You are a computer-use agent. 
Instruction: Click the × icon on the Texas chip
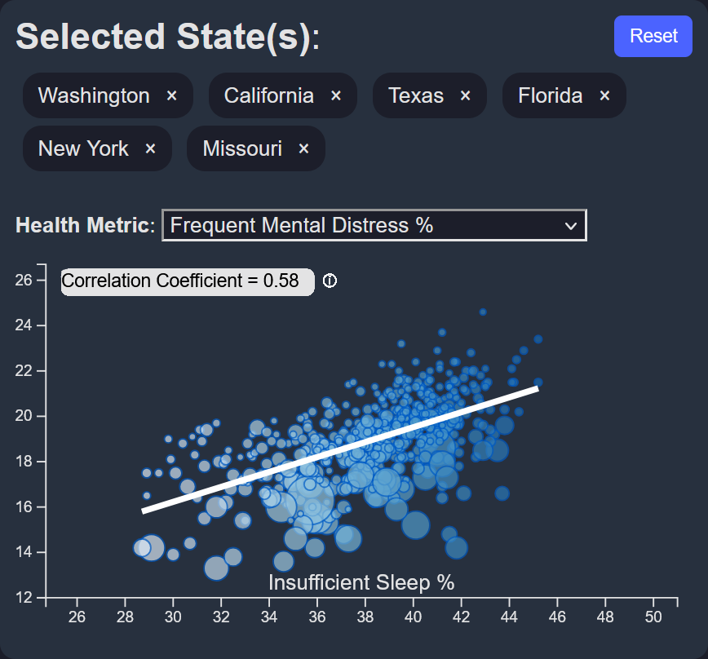pos(465,95)
